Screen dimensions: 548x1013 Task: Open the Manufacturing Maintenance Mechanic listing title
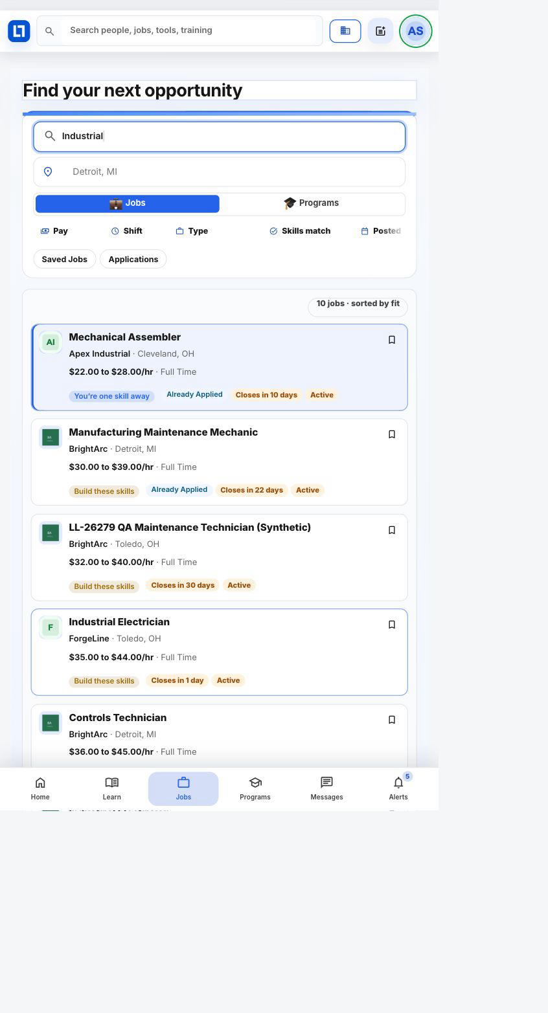(x=163, y=432)
